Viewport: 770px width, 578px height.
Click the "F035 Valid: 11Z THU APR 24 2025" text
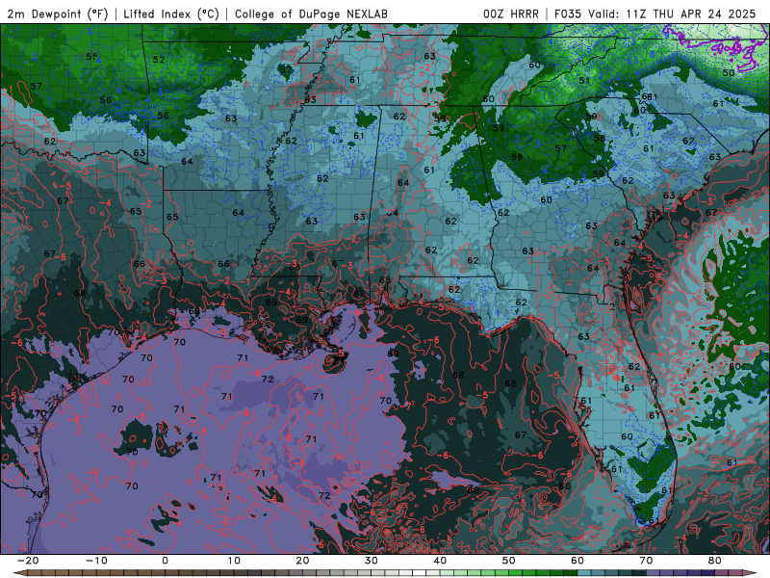point(655,13)
